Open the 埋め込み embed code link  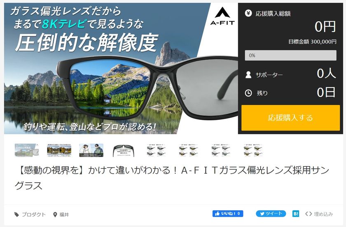pyautogui.click(x=323, y=214)
